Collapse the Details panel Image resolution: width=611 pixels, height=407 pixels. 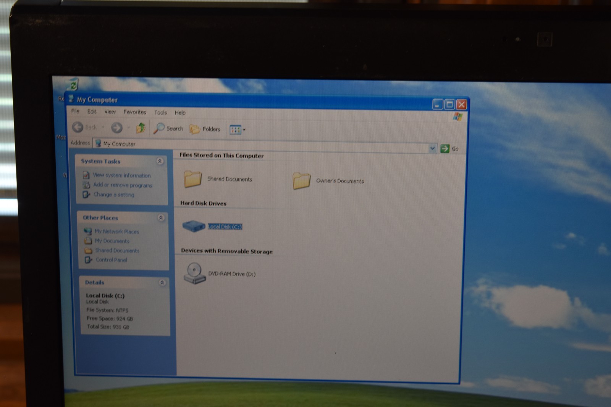162,283
